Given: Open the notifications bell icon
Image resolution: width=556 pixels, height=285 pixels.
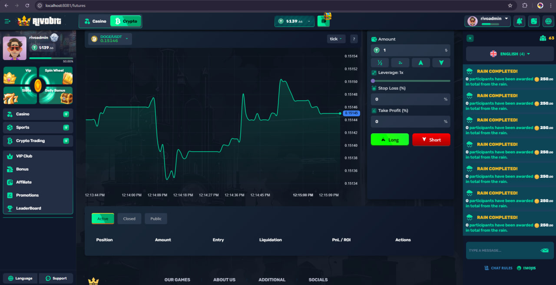Looking at the screenshot, I should tap(519, 21).
